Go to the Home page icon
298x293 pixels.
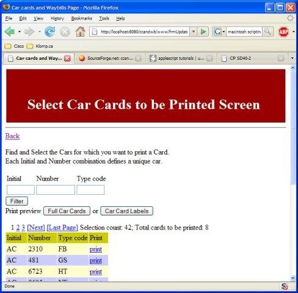[80, 32]
